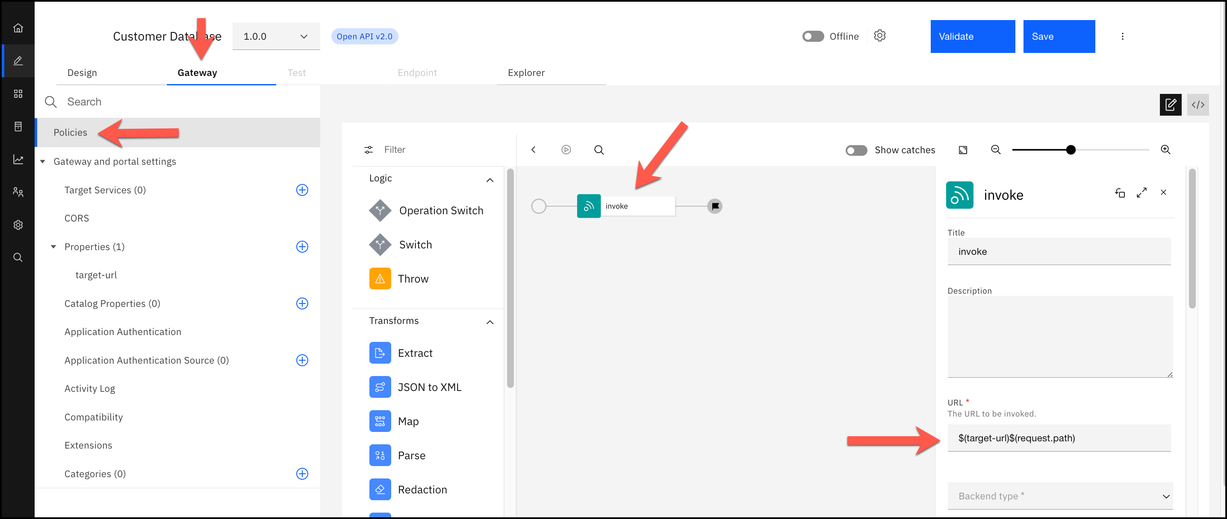Open source code view icon
This screenshot has height=519, width=1227.
click(1198, 105)
